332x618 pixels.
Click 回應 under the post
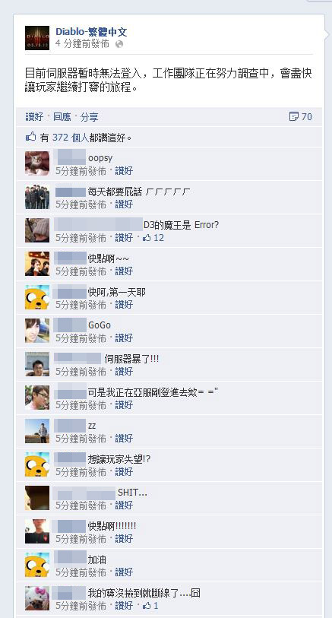(62, 116)
